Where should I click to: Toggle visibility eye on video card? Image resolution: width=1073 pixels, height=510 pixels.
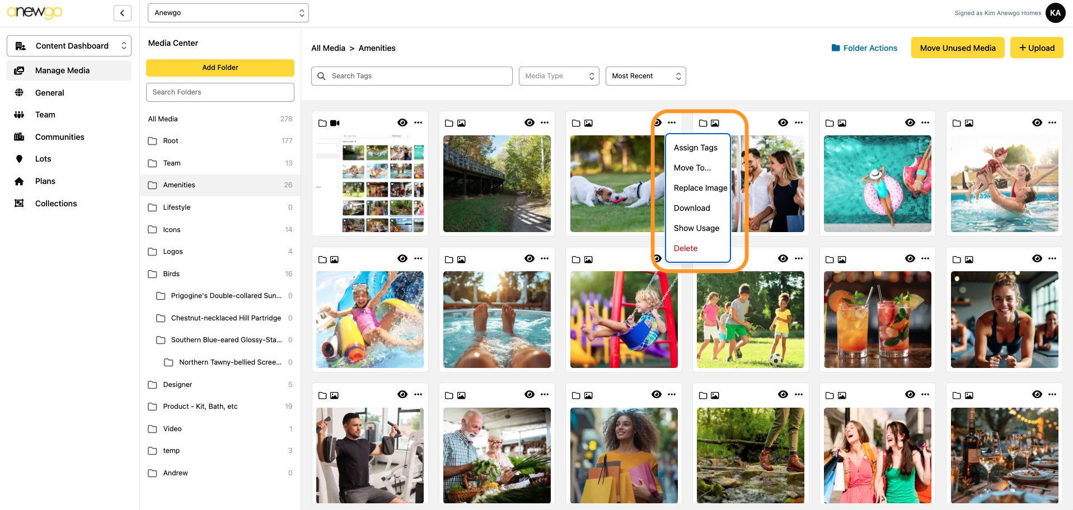click(402, 122)
